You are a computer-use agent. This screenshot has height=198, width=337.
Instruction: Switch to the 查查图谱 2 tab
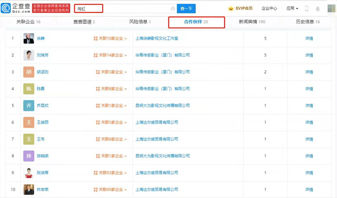84,22
